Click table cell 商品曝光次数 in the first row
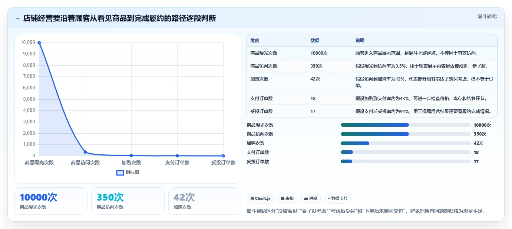The image size is (512, 229). pos(264,53)
